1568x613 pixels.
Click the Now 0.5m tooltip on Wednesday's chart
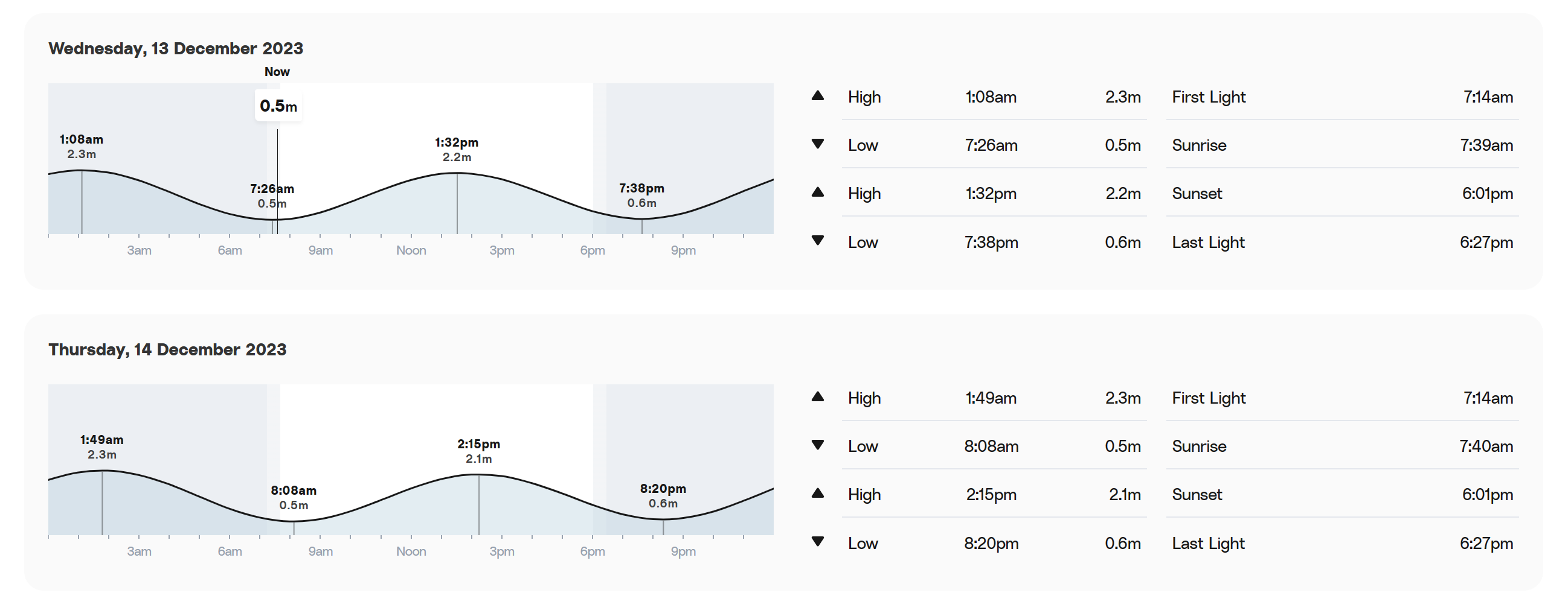278,106
